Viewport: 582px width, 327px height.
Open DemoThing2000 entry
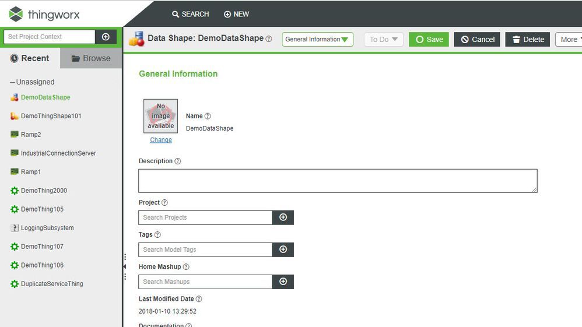[44, 191]
